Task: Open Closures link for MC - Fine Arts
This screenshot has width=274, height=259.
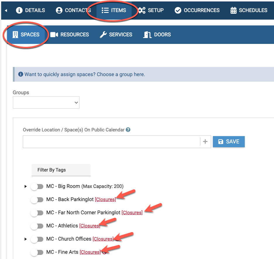Action: (90, 252)
